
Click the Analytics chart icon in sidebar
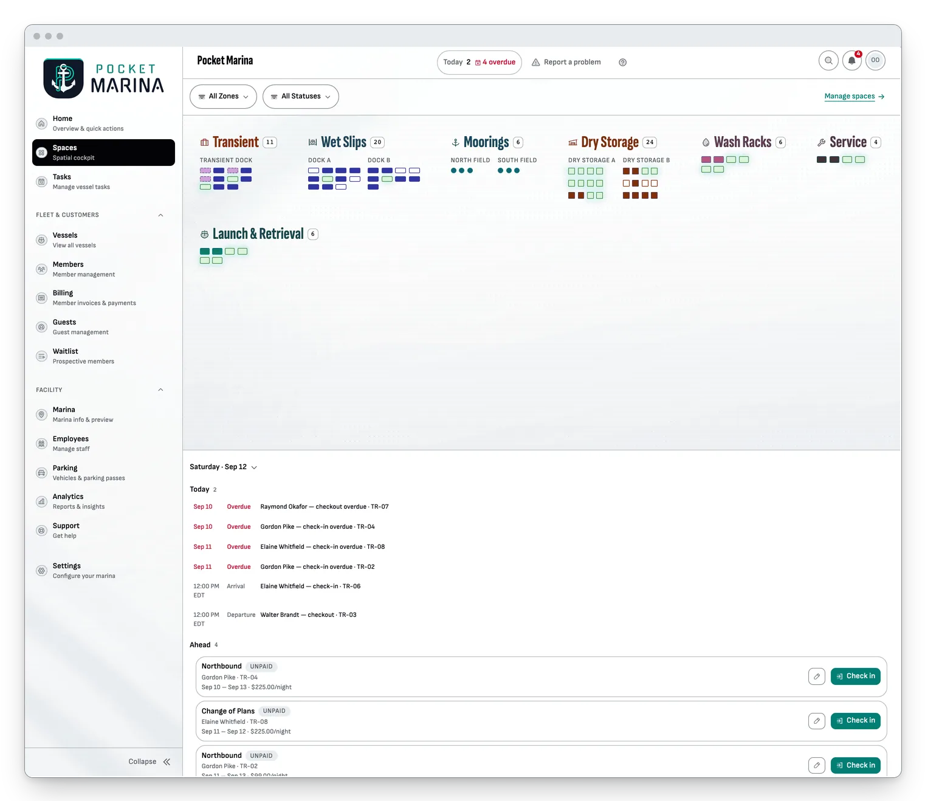[41, 501]
